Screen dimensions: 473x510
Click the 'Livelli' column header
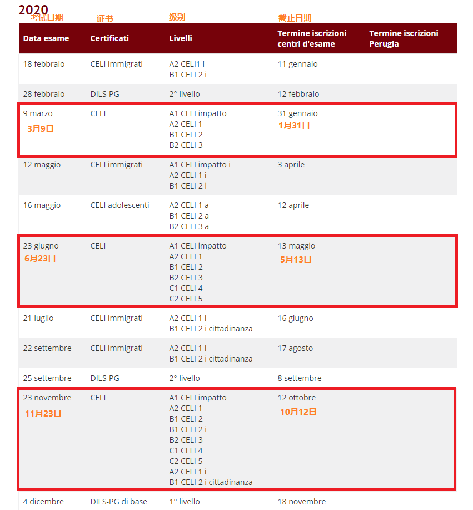(219, 38)
